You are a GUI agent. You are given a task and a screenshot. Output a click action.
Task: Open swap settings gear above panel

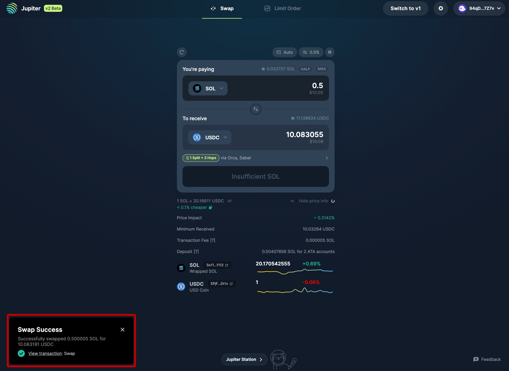[x=330, y=52]
